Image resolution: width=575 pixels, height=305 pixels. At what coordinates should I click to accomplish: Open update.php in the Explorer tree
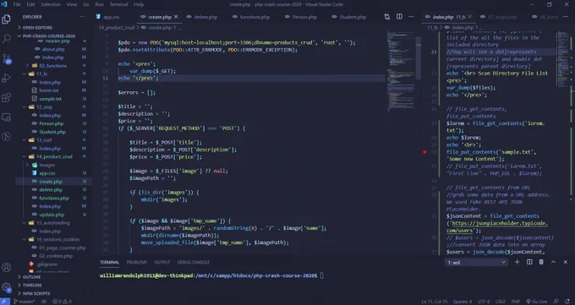click(x=52, y=215)
